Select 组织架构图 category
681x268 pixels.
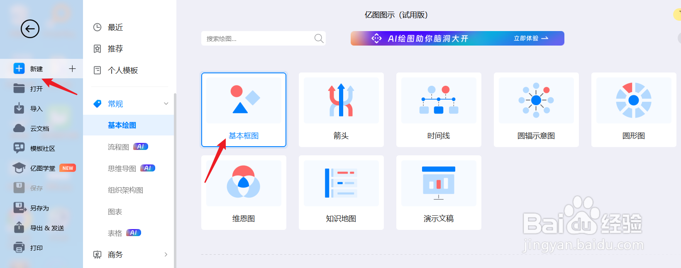[125, 190]
